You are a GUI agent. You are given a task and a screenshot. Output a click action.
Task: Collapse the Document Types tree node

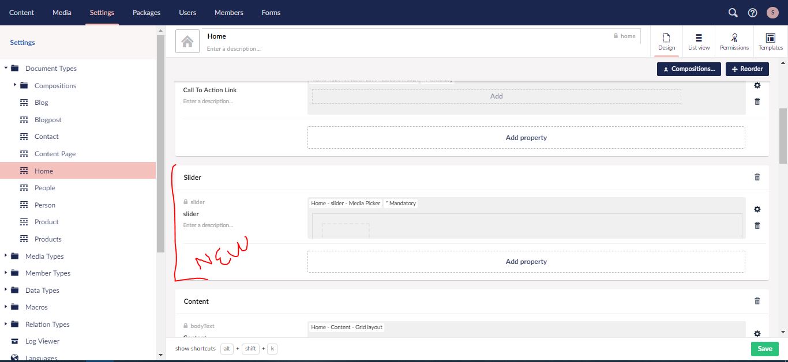click(x=6, y=68)
